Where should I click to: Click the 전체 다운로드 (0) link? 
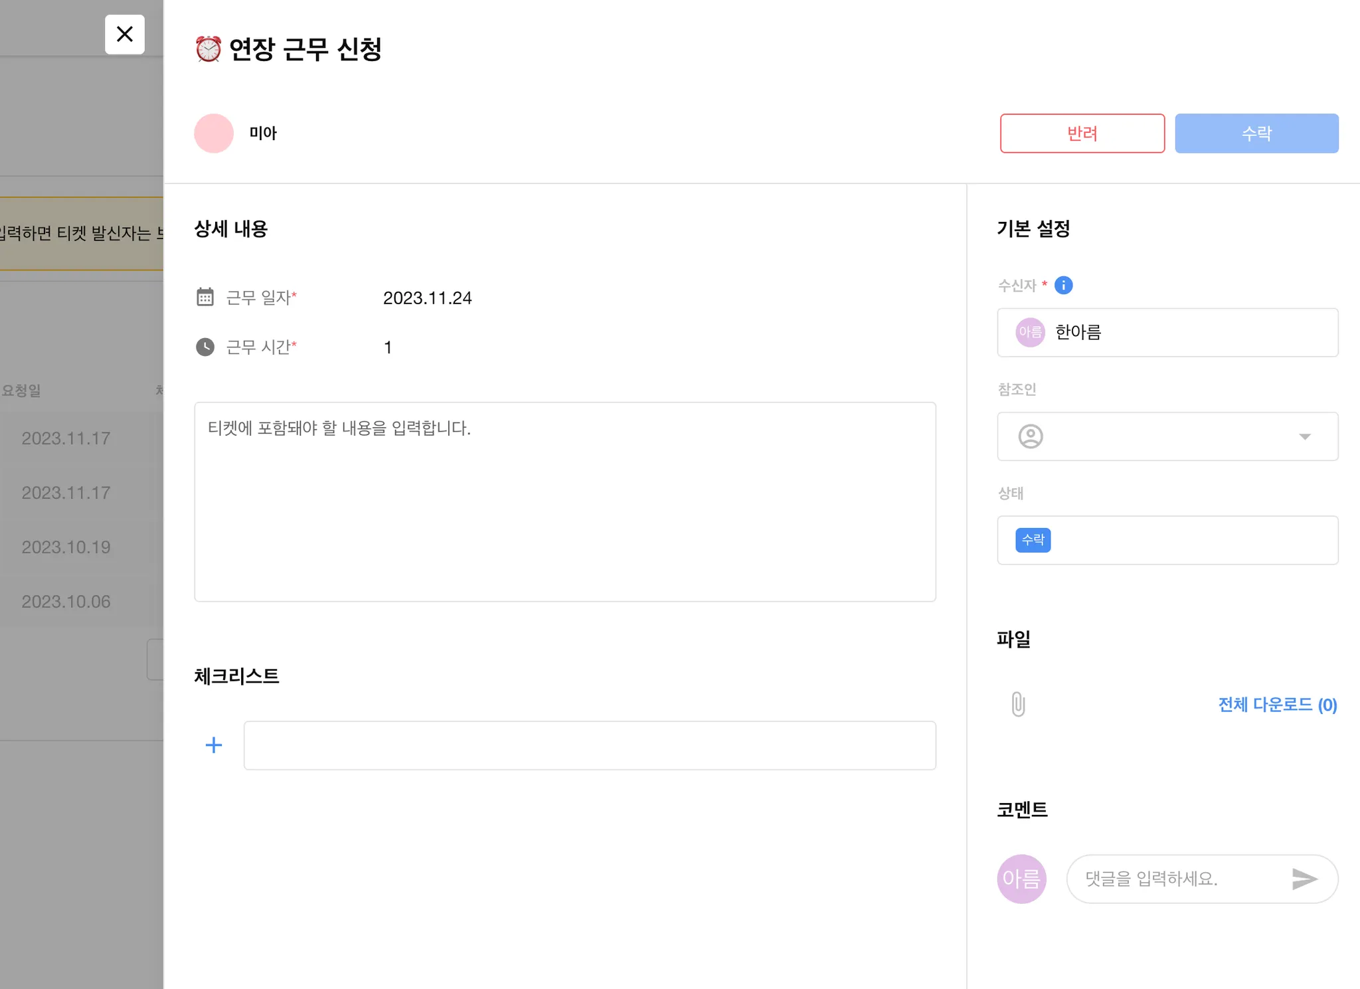pos(1277,705)
